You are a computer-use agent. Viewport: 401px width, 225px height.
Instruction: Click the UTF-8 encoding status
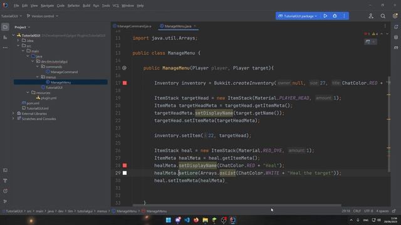click(x=368, y=211)
